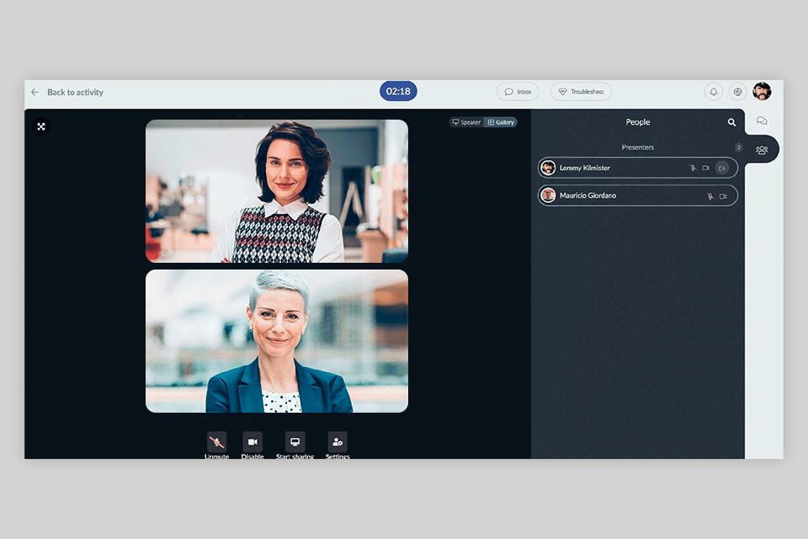The height and width of the screenshot is (539, 808).
Task: Select the Lemmy Kilmister name
Action: tap(585, 168)
